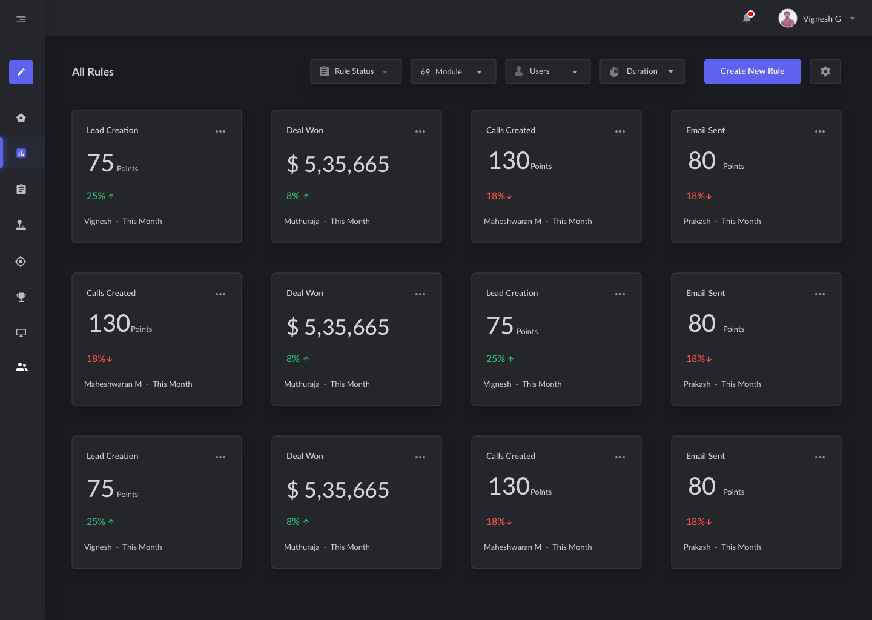Image resolution: width=872 pixels, height=620 pixels.
Task: Open more options on first-row Email Sent card
Action: pos(820,131)
